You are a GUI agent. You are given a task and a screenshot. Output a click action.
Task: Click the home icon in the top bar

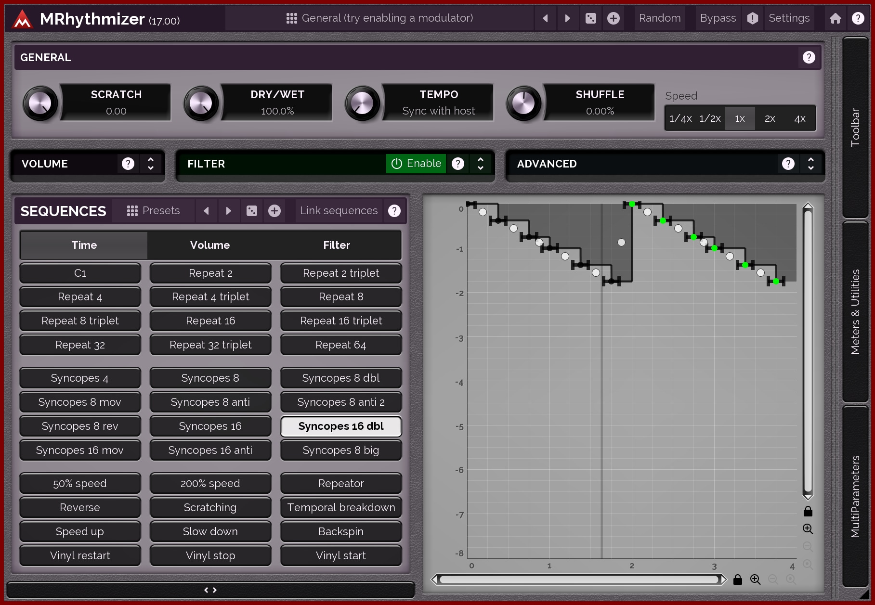click(x=836, y=18)
